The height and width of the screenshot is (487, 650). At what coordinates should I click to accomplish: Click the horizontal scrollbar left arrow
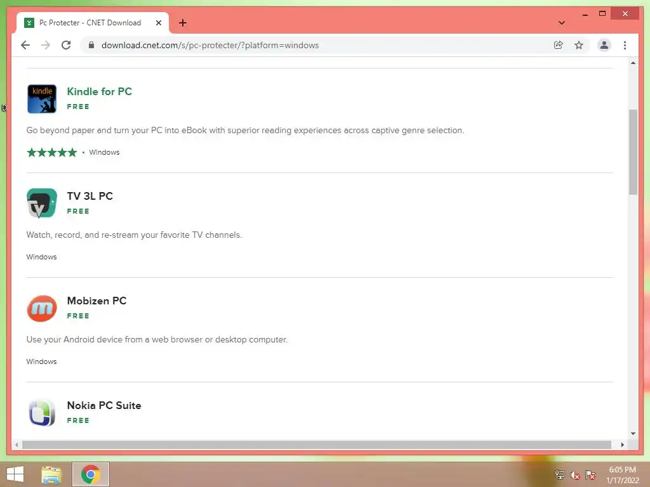17,445
